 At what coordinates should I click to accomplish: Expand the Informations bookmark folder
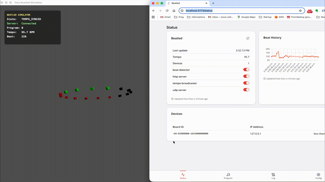coord(196,17)
